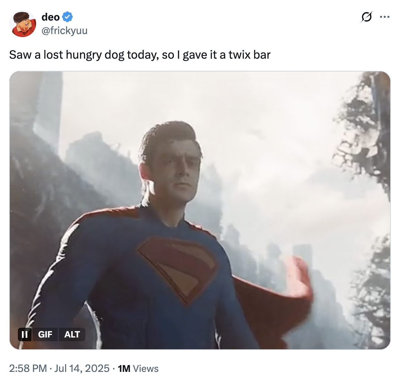Viewport: 400px width, 381px height.
Task: Open deo's profile avatar picture
Action: (23, 24)
